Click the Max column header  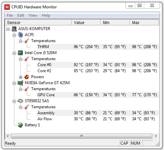click(144, 22)
